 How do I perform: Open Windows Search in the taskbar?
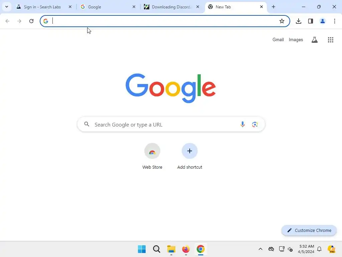pyautogui.click(x=157, y=249)
